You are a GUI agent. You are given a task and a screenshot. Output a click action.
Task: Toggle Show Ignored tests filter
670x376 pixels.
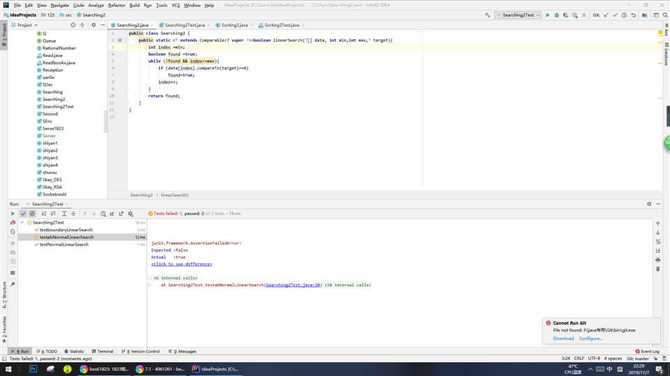(32, 214)
